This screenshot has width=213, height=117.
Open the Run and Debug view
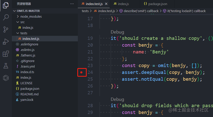[x=6, y=42]
